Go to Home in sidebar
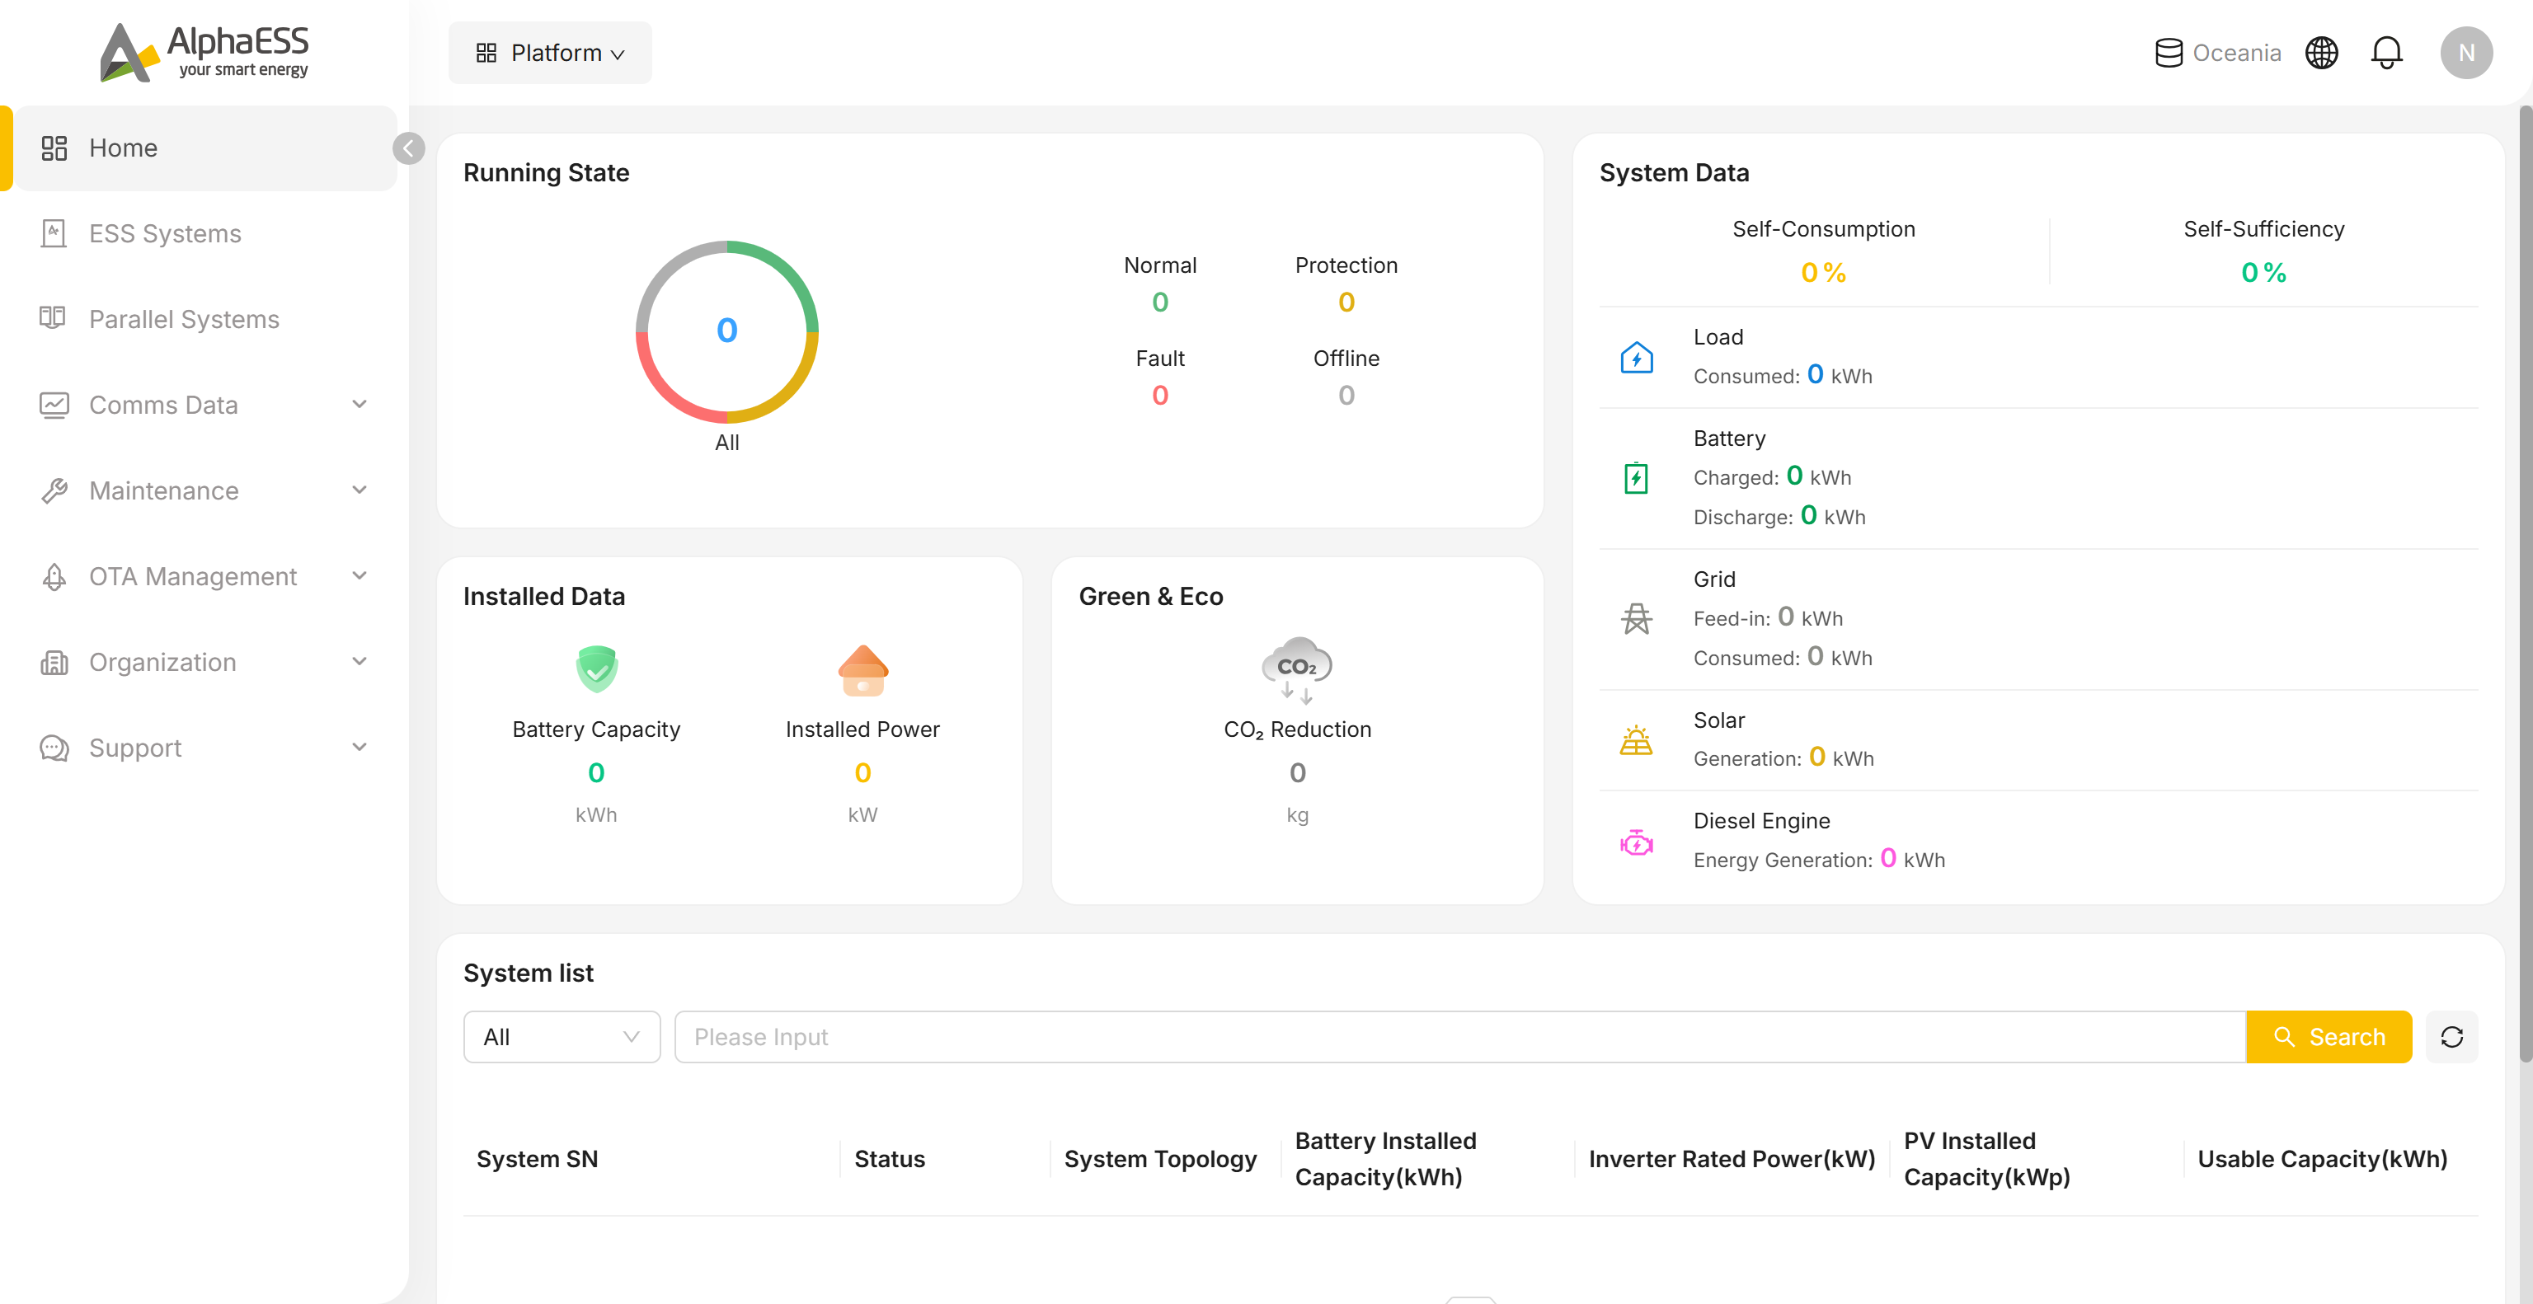 point(204,148)
